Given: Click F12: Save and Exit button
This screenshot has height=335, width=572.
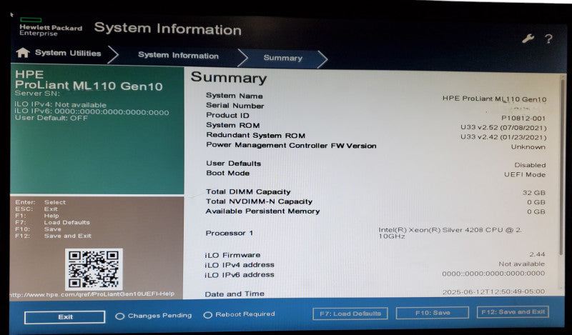Looking at the screenshot, I should [513, 311].
